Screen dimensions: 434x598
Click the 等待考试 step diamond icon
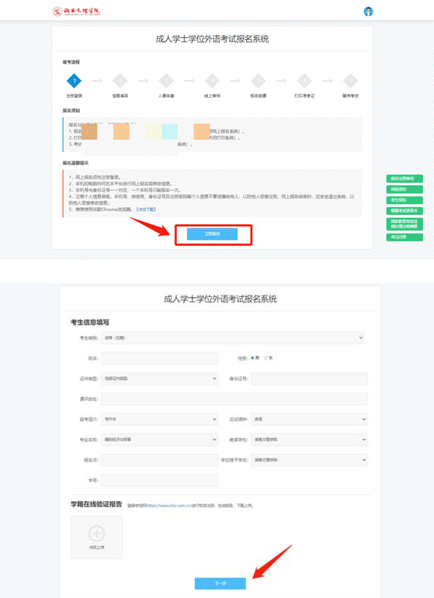coord(350,81)
